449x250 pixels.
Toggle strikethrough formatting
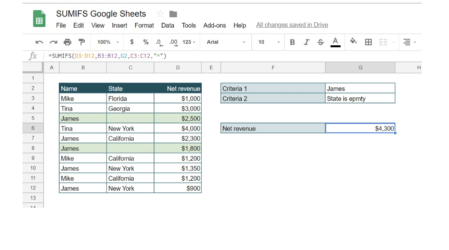point(321,42)
